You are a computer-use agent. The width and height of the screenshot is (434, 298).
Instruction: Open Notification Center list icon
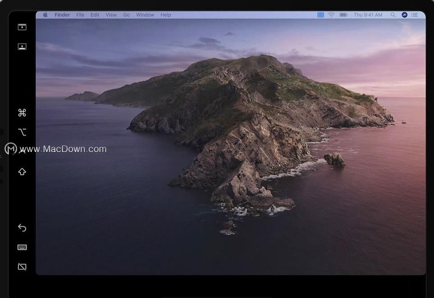[415, 15]
